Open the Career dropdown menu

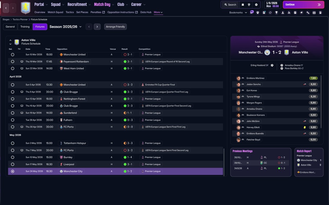coord(138,5)
